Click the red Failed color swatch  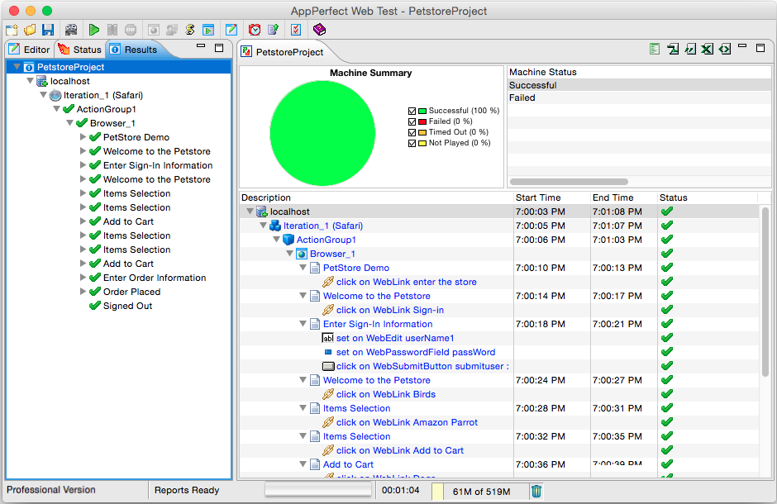coord(422,121)
